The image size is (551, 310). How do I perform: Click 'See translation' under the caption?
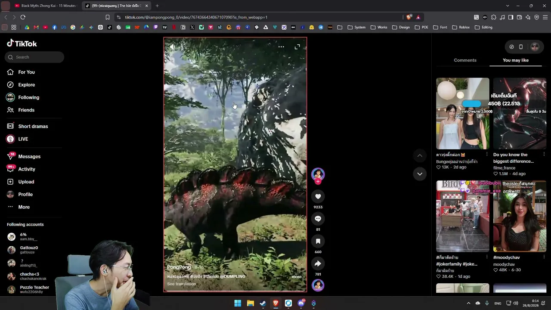(182, 284)
